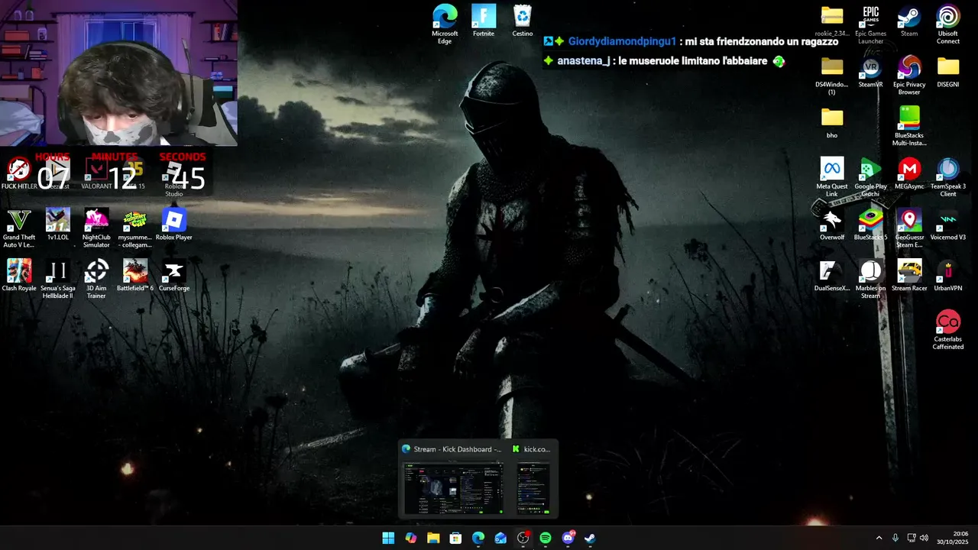Launch Epic Games Launcher shortcut
Viewport: 978px width, 550px height.
click(870, 24)
